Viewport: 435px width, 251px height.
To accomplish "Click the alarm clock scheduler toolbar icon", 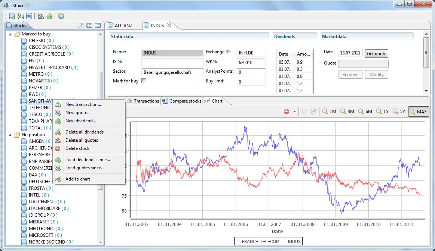I will point(61,16).
